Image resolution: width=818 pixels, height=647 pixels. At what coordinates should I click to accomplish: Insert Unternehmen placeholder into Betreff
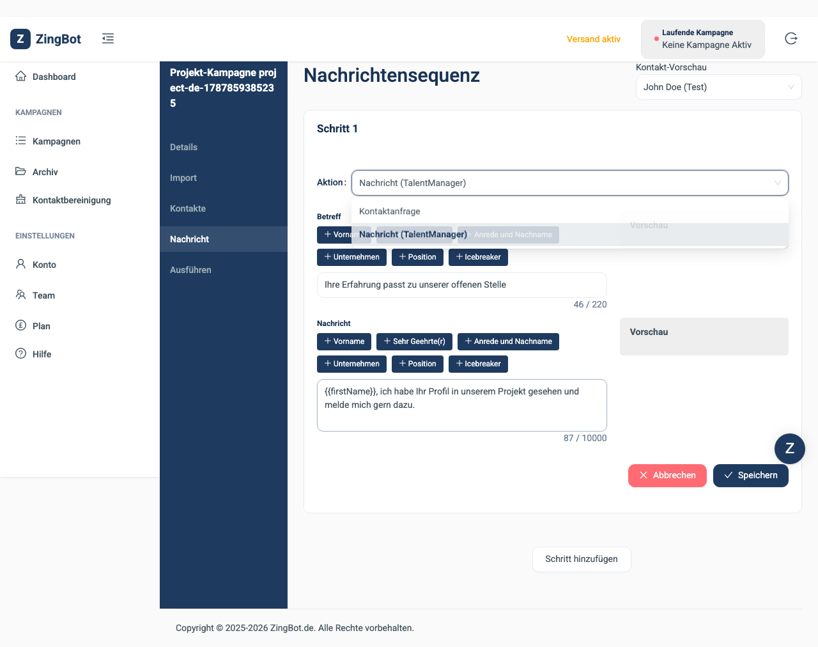click(351, 257)
